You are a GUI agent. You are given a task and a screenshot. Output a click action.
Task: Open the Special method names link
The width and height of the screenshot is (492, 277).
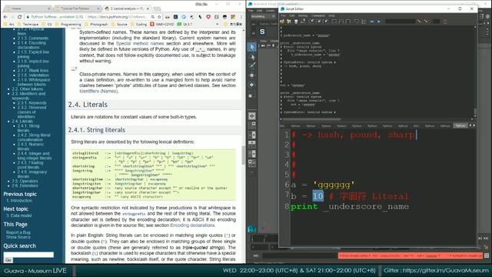click(x=140, y=43)
